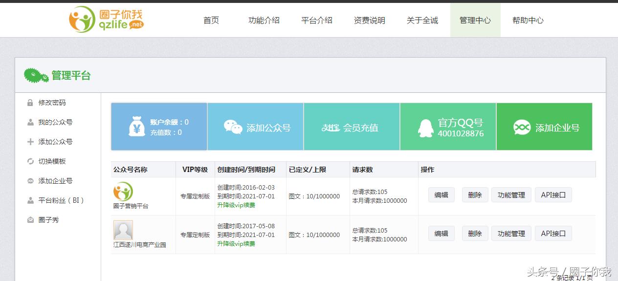
Task: Click 删除 for 江西遂川电商产业园
Action: click(x=475, y=234)
